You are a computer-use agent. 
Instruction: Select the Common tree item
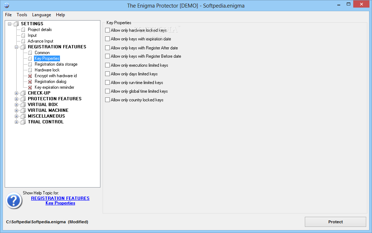point(42,53)
